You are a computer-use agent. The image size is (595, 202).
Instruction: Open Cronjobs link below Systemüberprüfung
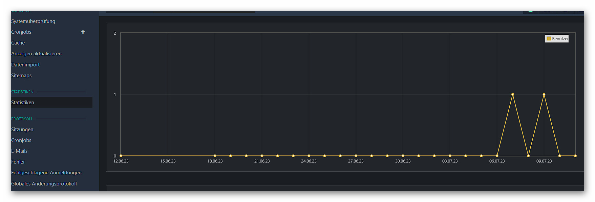coord(21,32)
